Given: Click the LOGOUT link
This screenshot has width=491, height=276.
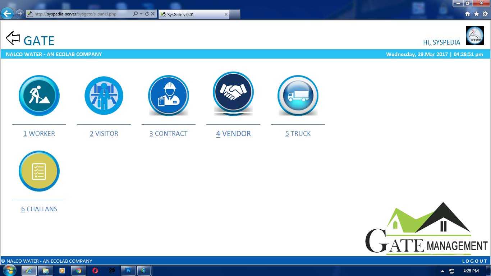Looking at the screenshot, I should [474, 261].
